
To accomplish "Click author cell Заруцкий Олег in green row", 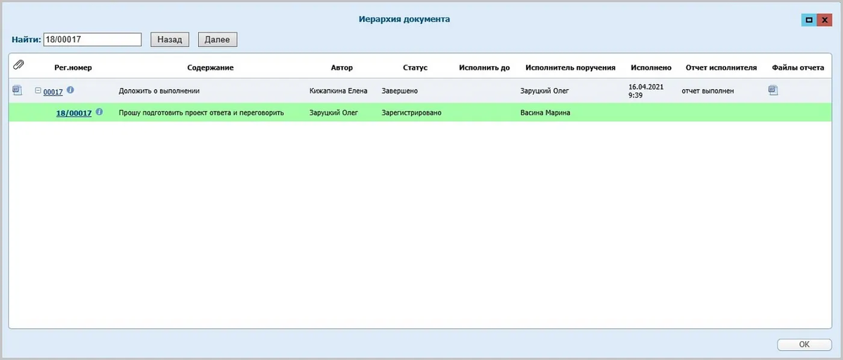I will click(x=334, y=112).
